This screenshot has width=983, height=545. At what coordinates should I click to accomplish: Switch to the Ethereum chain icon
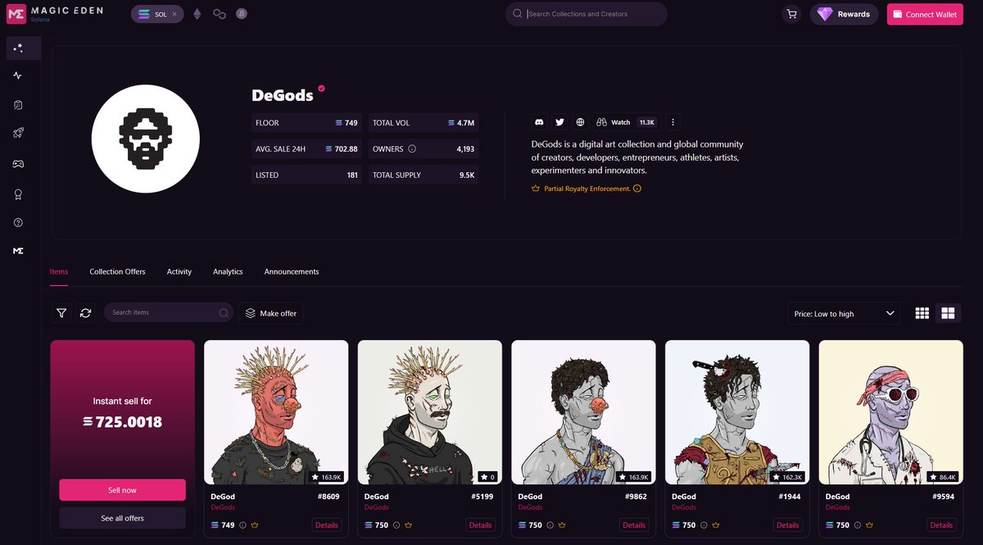(x=197, y=14)
